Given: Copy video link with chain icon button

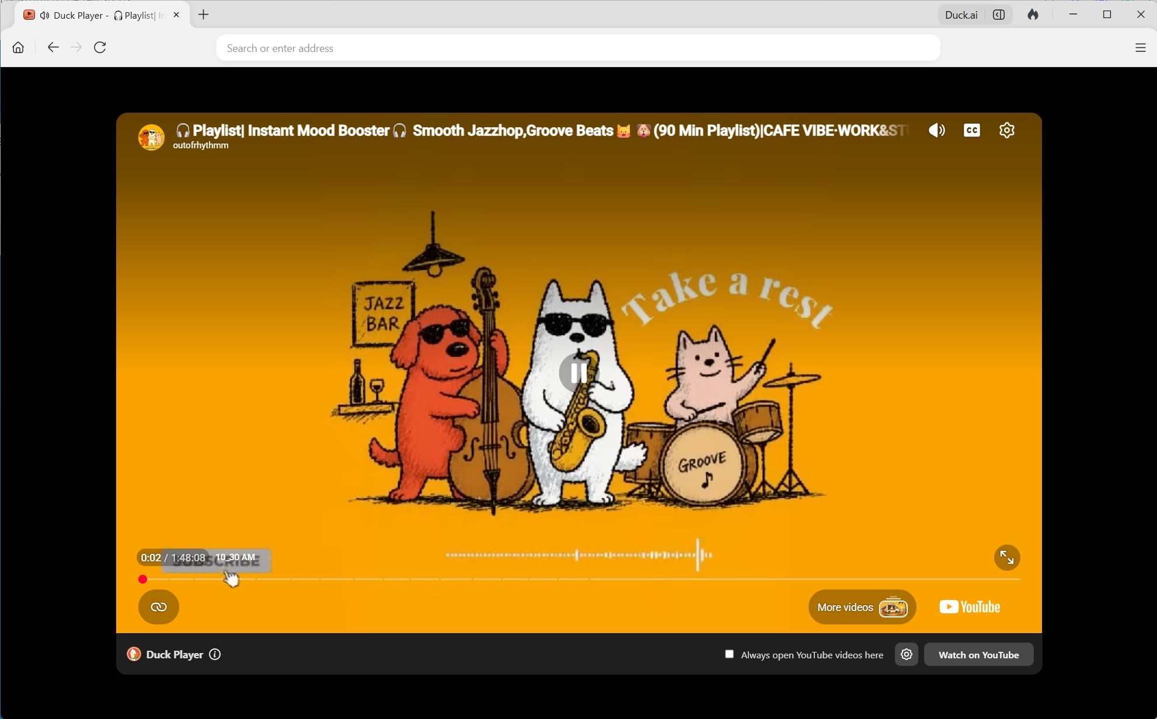Looking at the screenshot, I should pyautogui.click(x=159, y=607).
